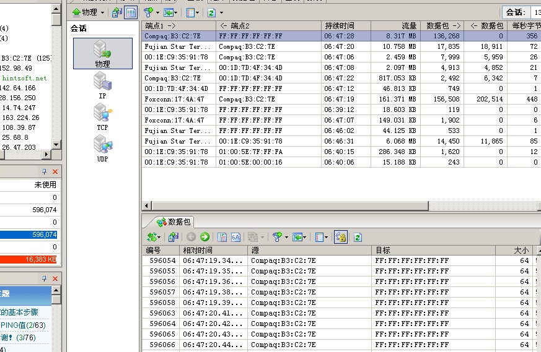Viewport: 541px width, 352px height.
Task: Click green forward arrow in packet toolbar
Action: 205,237
